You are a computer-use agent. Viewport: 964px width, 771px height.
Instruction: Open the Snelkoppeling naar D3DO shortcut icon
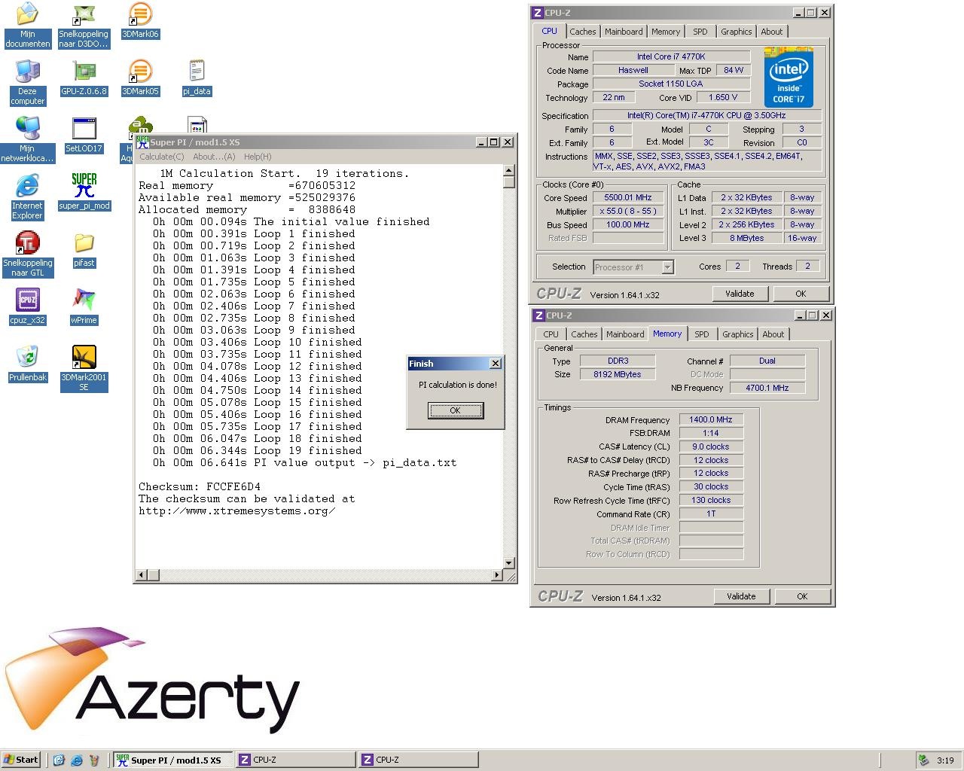pyautogui.click(x=84, y=25)
